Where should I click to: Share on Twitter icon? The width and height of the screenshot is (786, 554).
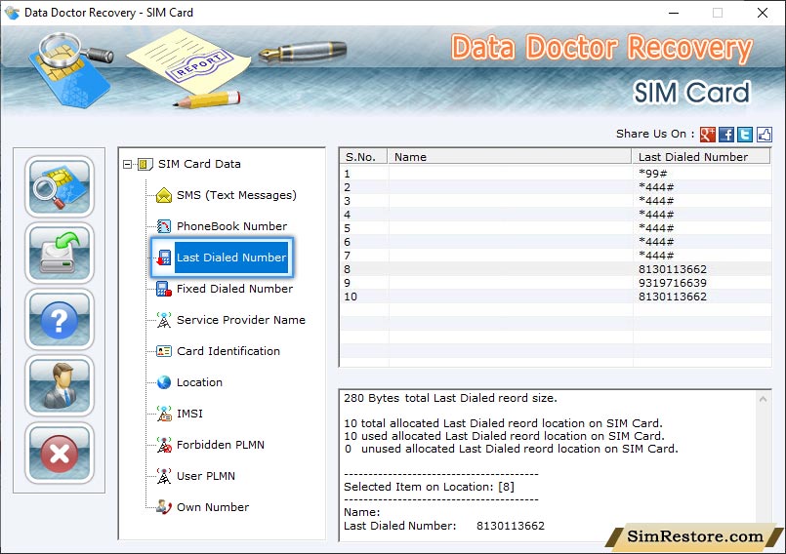pyautogui.click(x=745, y=135)
